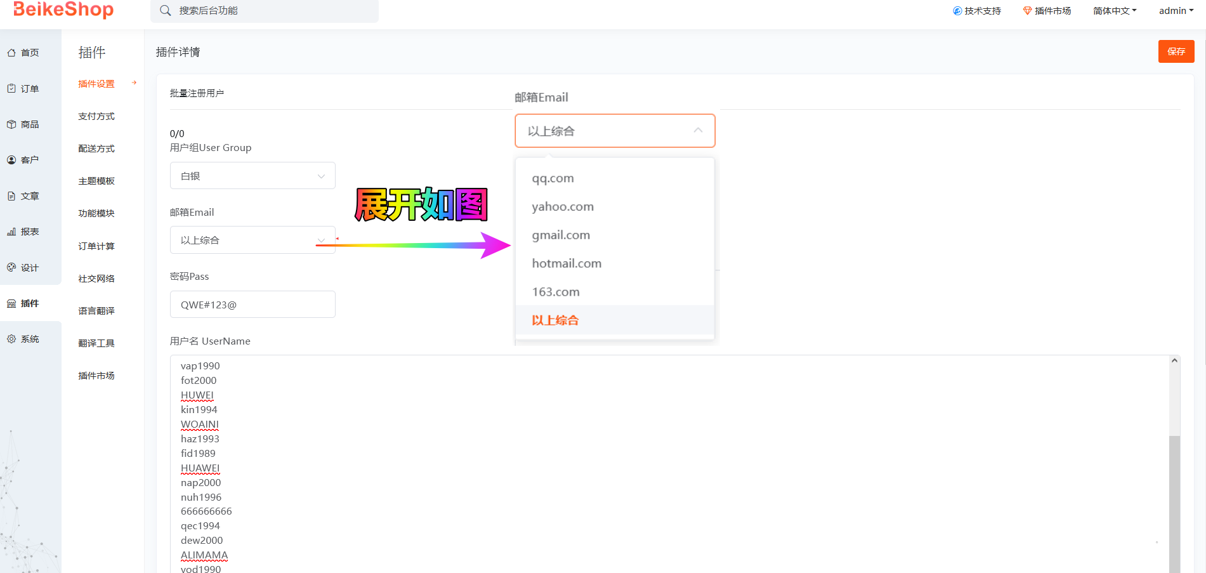1206x573 pixels.
Task: Click the search magnifier icon
Action: point(166,11)
